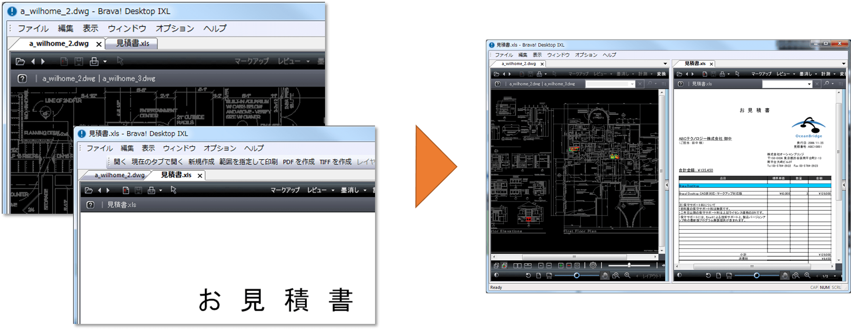
Task: Open 表示 menu in front-left 見積書.xls window
Action: [x=148, y=148]
